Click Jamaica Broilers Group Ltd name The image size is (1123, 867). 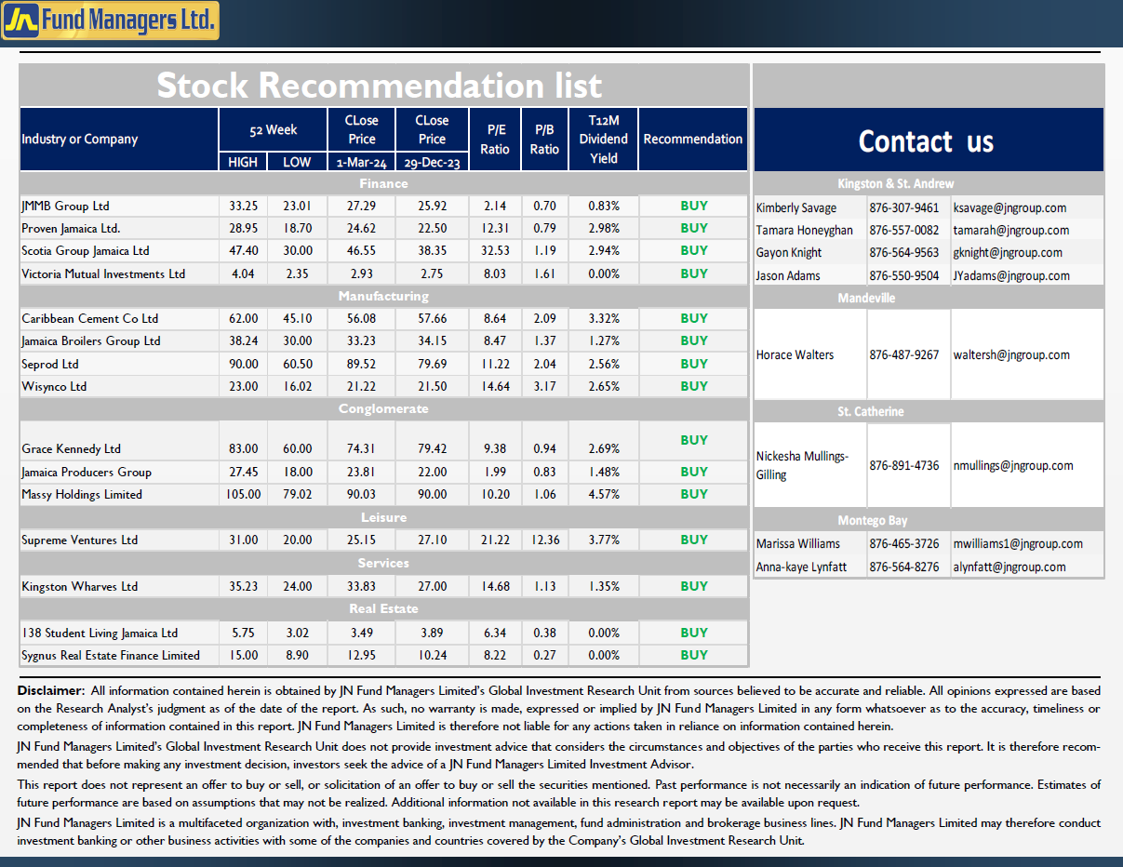coord(91,340)
